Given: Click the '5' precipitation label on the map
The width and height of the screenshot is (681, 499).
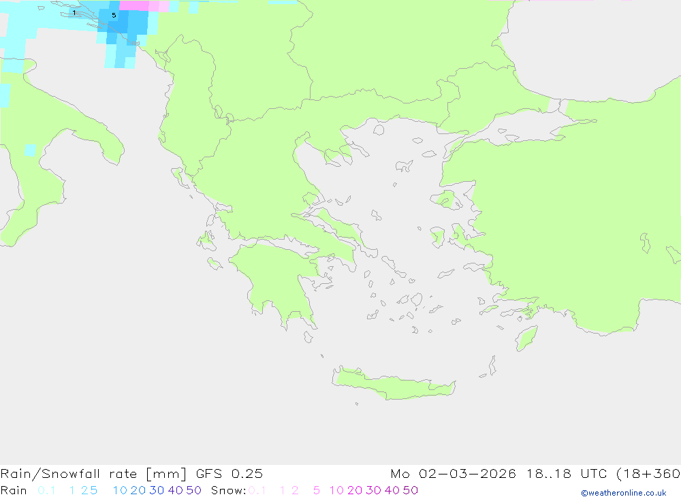Looking at the screenshot, I should point(114,15).
